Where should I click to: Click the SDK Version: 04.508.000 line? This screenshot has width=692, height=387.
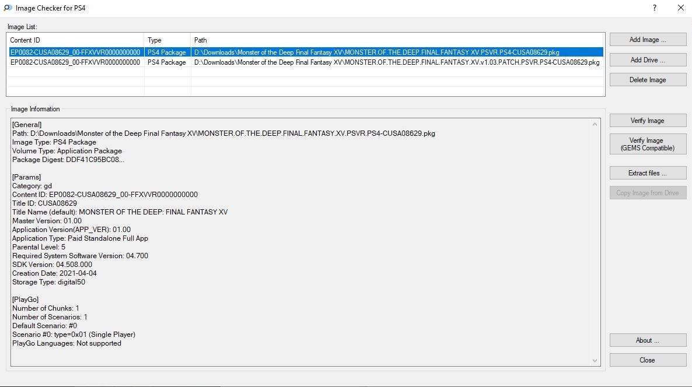(52, 265)
